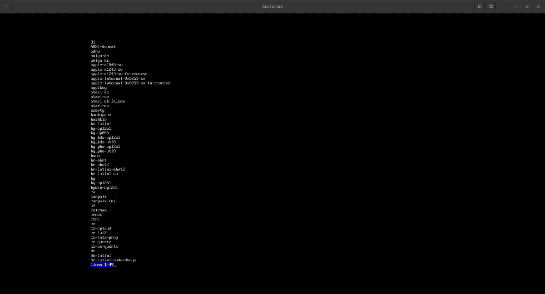Click the 'backspace' keymap entry
Image resolution: width=545 pixels, height=294 pixels.
pyautogui.click(x=101, y=115)
